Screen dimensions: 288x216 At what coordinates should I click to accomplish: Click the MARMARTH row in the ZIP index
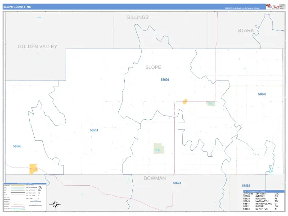pos(261,201)
